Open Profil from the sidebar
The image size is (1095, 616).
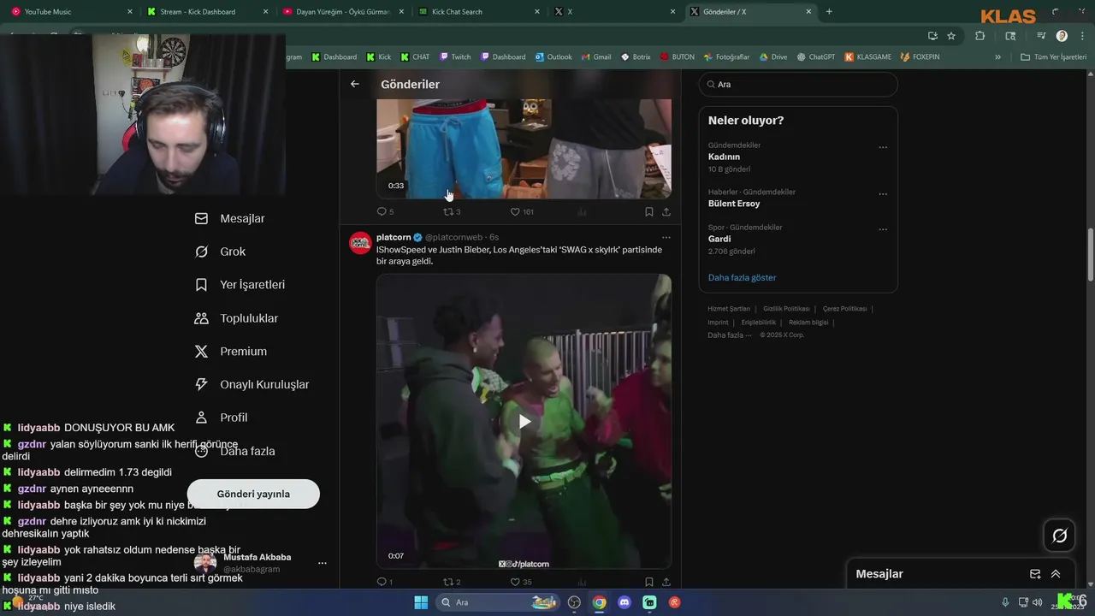click(x=221, y=418)
